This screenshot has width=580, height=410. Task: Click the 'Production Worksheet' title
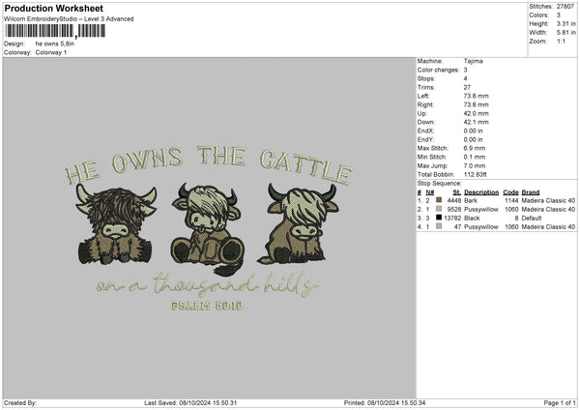click(x=53, y=8)
